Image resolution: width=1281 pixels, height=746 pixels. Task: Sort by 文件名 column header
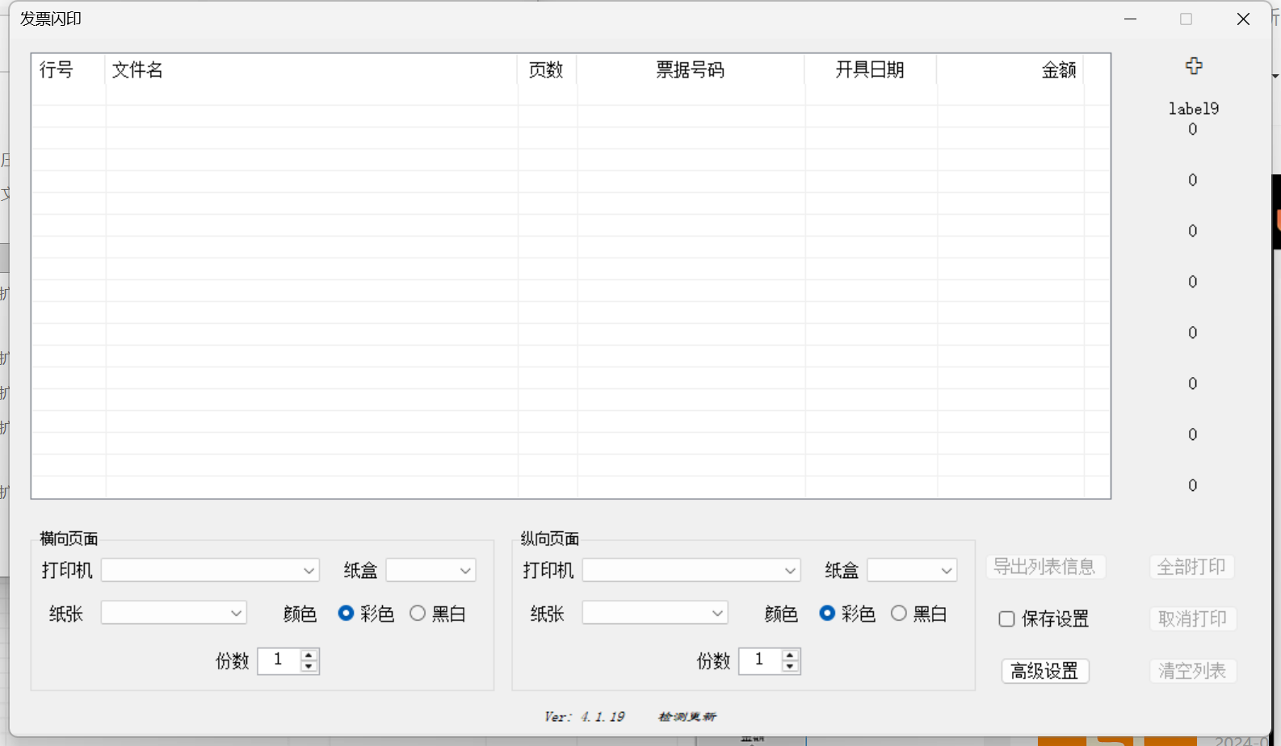coord(311,70)
